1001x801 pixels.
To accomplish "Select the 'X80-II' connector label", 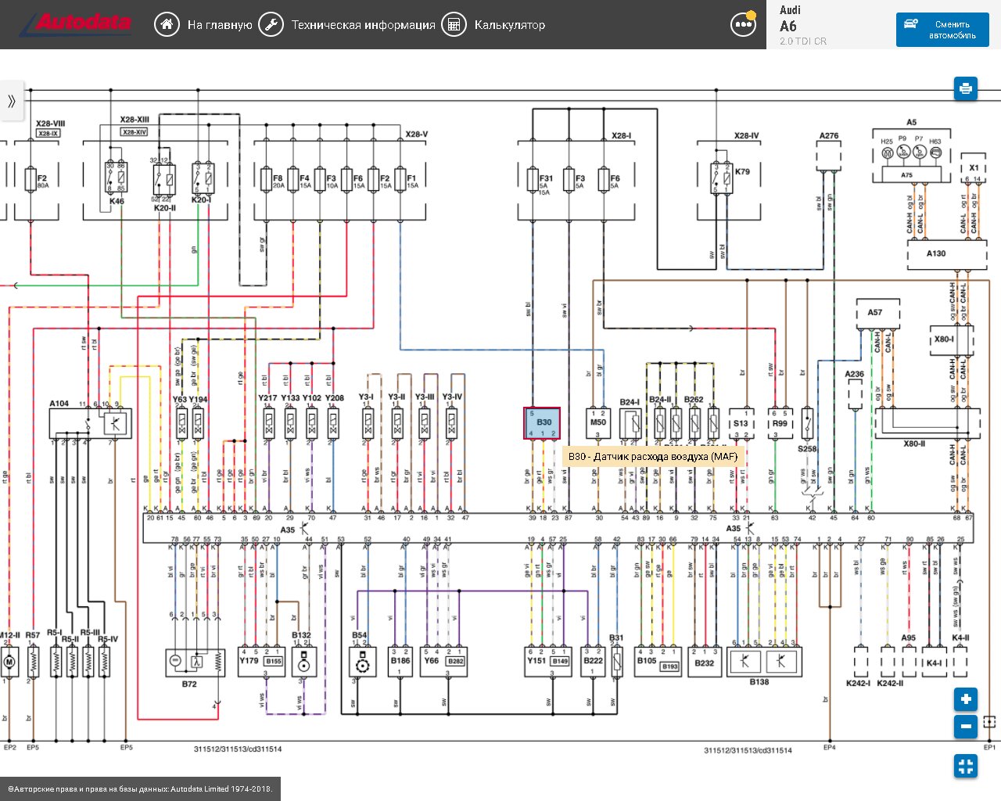I will pos(914,444).
